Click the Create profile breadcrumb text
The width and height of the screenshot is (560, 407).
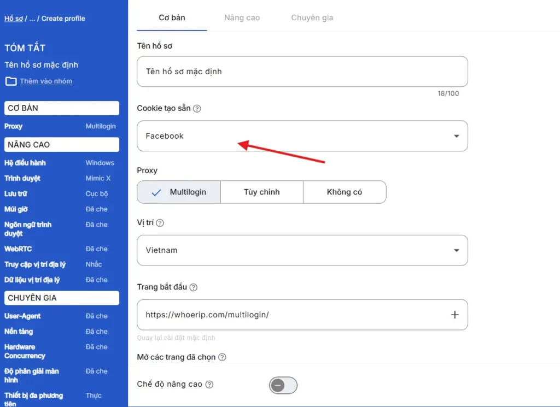pyautogui.click(x=63, y=19)
